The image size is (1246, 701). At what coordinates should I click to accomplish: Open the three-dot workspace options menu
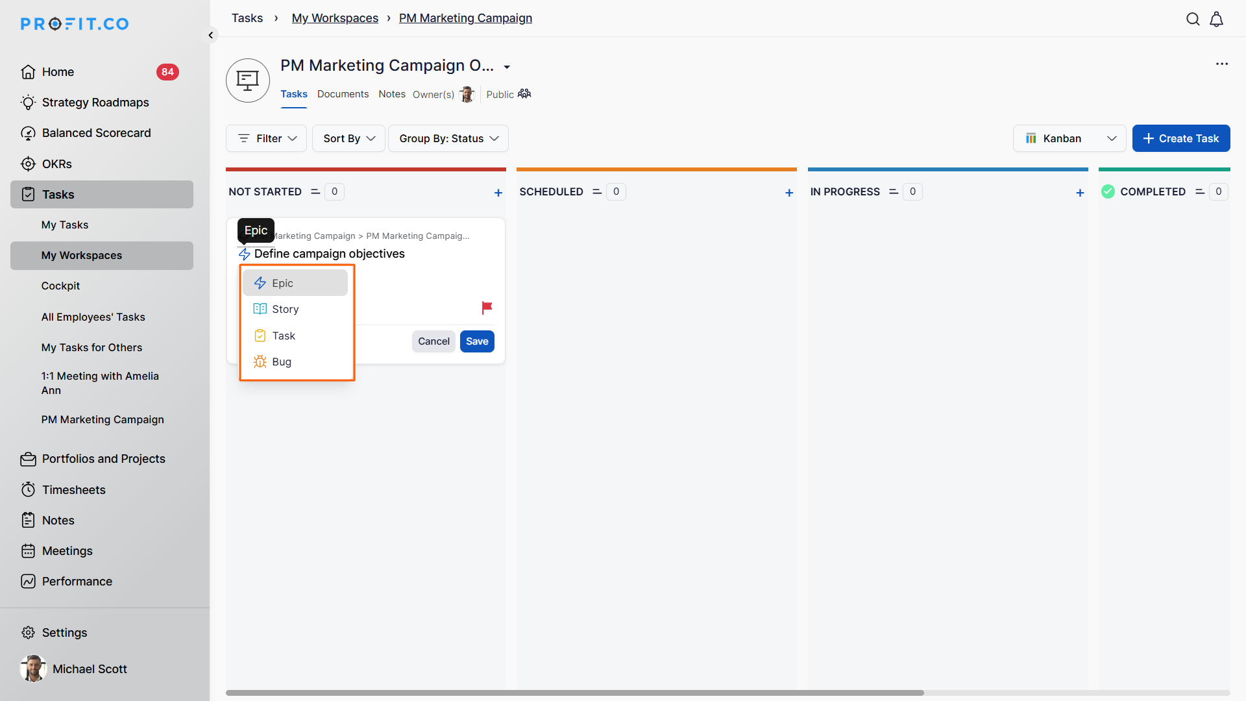tap(1222, 64)
